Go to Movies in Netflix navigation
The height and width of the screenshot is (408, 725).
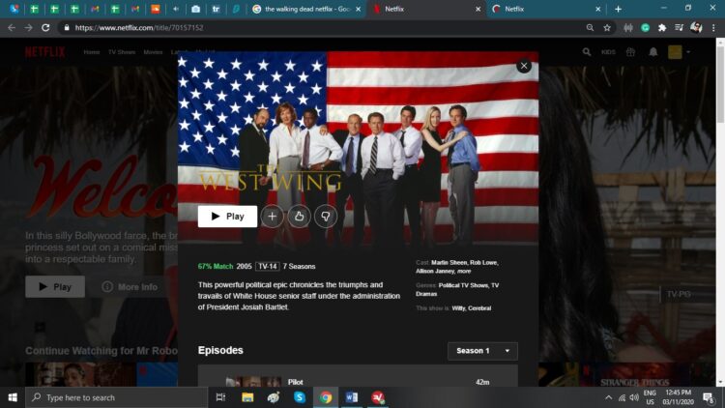click(x=153, y=52)
